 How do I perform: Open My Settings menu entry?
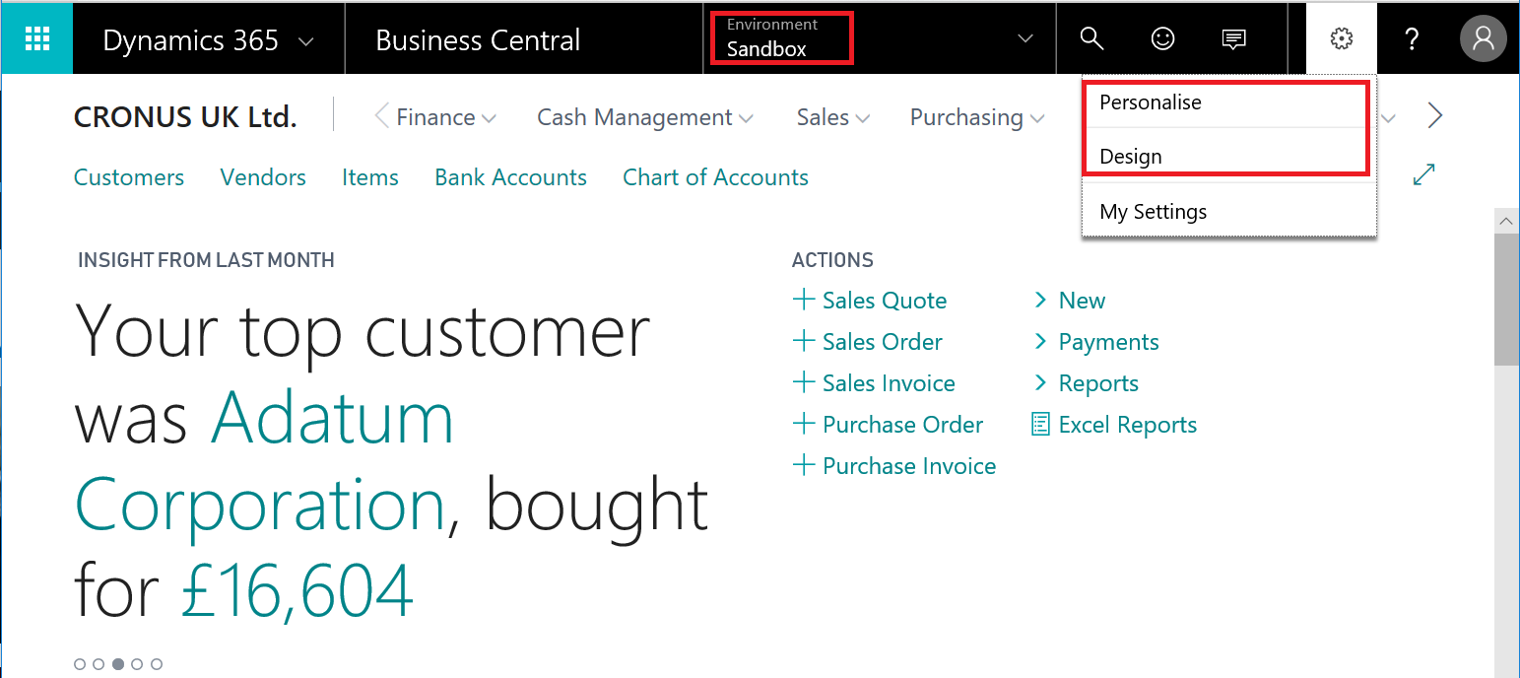[1154, 212]
